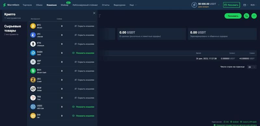
Task: Hide the BCH wallet
Action: pyautogui.click(x=84, y=71)
